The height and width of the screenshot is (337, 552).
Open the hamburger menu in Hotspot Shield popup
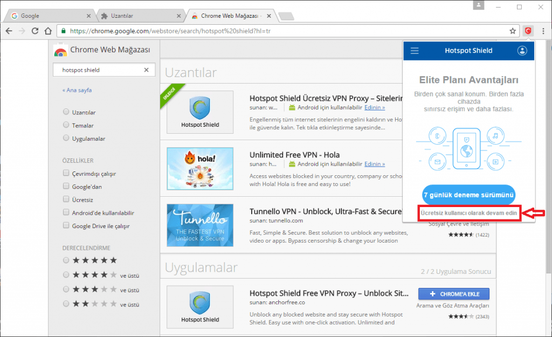[414, 51]
